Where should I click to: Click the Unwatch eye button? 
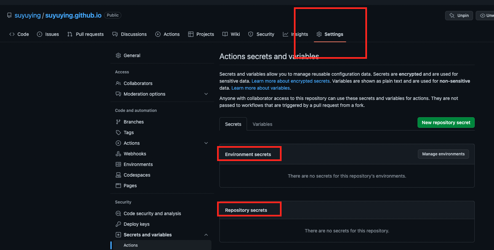click(x=485, y=15)
